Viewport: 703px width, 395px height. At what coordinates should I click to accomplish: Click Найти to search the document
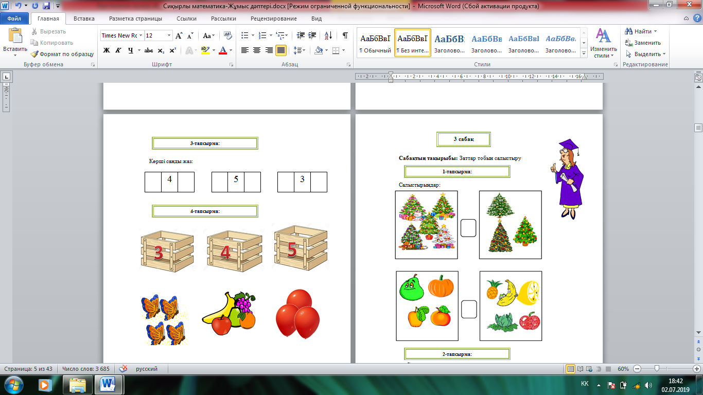(x=641, y=31)
